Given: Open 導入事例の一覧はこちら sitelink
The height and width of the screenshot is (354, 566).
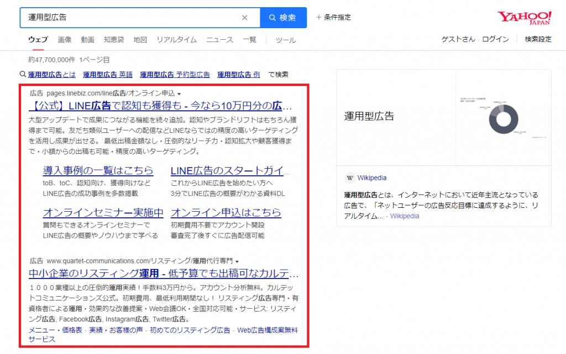Looking at the screenshot, I should pos(98,170).
